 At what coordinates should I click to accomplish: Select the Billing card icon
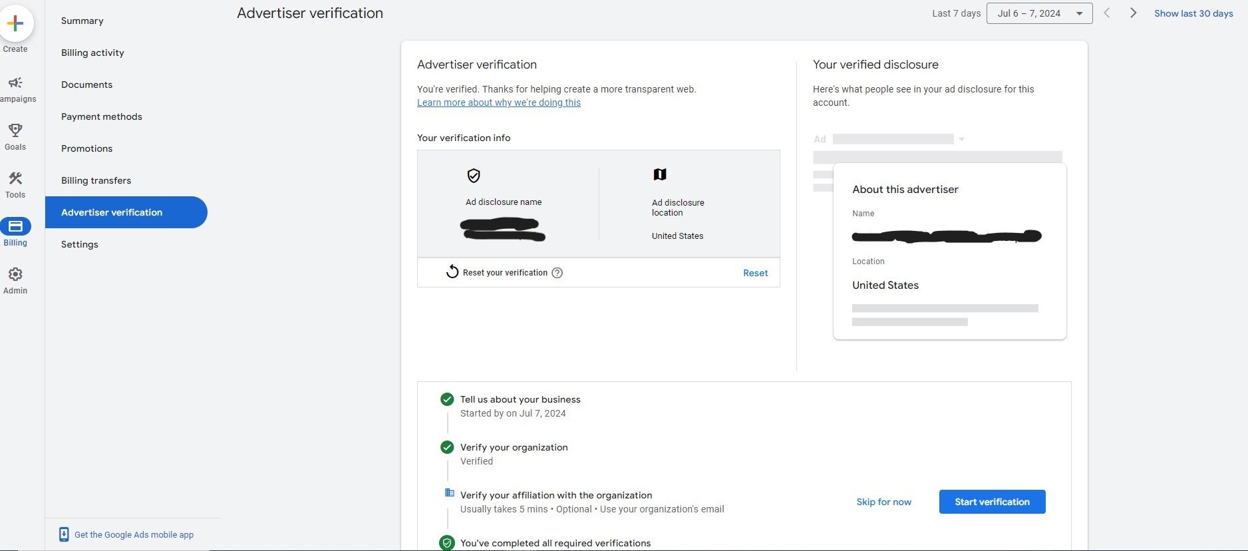click(15, 226)
